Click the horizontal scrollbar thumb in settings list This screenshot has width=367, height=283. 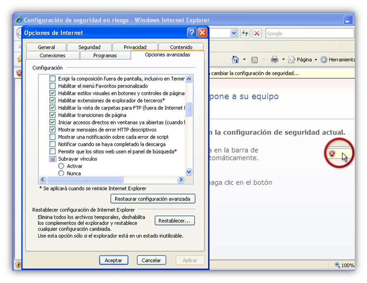[x=85, y=179]
